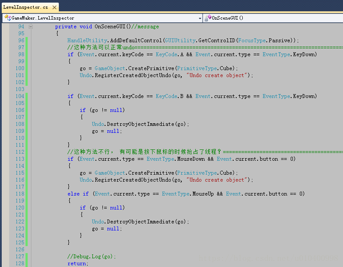Click '//Debug.Log(go);' comment on line 127
343x267 pixels.
pyautogui.click(x=92, y=257)
